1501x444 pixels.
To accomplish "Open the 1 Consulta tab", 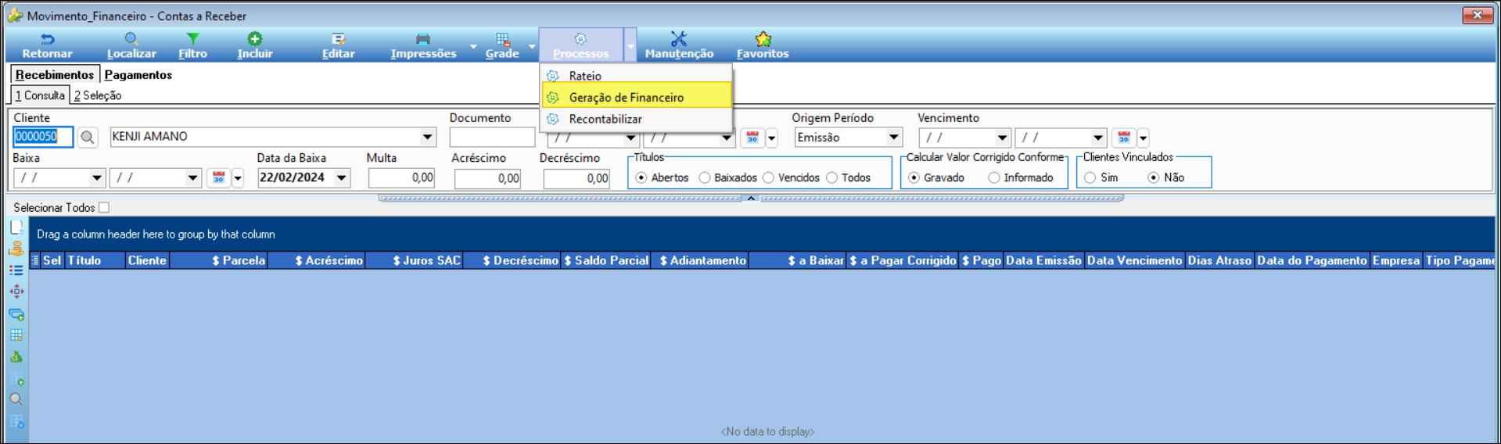I will pos(40,95).
